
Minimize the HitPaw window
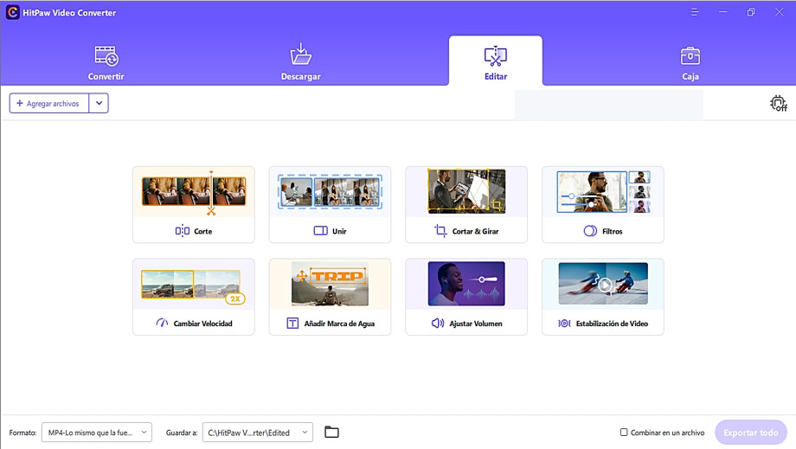pos(723,12)
